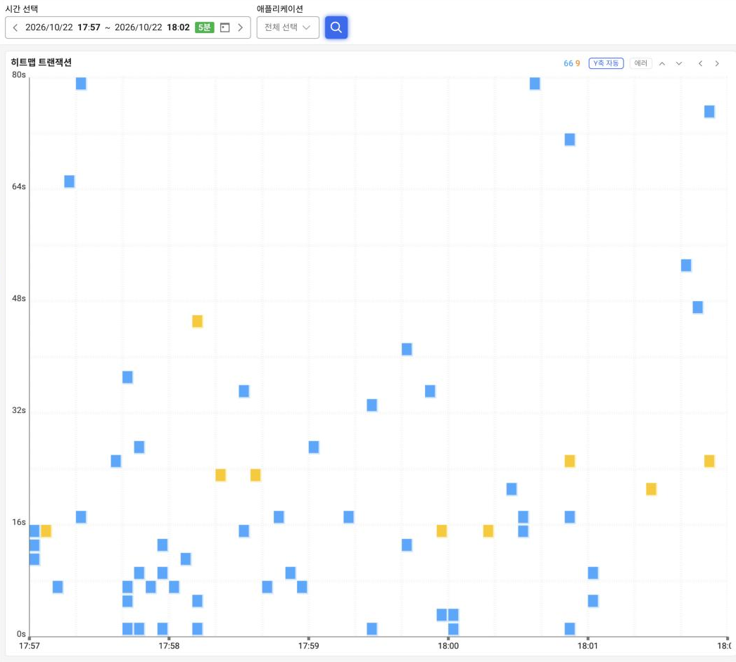Click the 17:58 x-axis label

pos(169,646)
